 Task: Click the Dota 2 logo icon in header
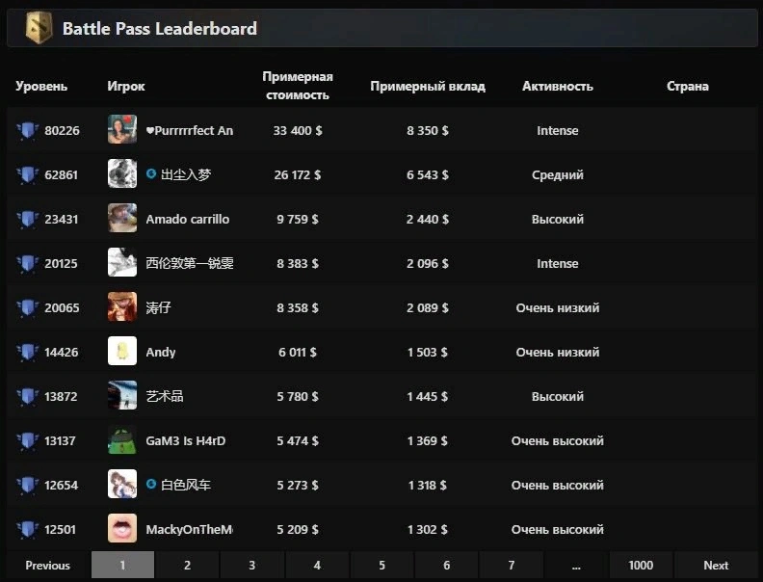pyautogui.click(x=39, y=28)
